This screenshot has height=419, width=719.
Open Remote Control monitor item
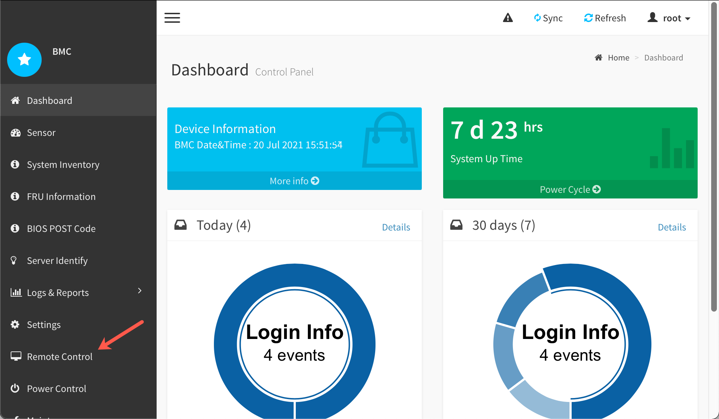(x=59, y=357)
